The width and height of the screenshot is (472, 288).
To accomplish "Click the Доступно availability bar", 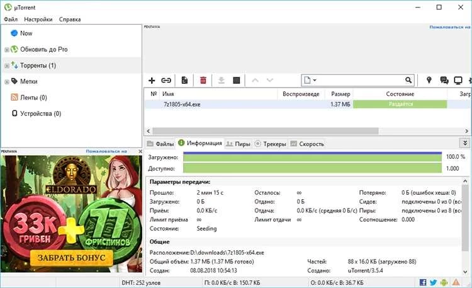I will [x=312, y=168].
